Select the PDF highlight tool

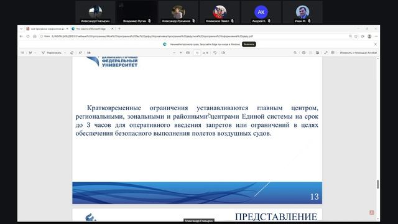pos(30,53)
